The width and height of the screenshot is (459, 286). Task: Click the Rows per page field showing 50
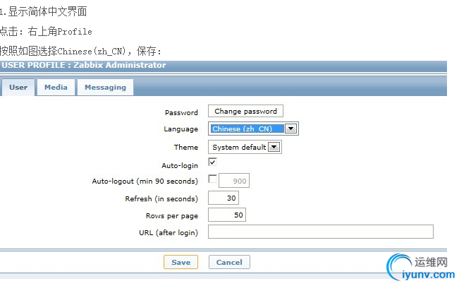pyautogui.click(x=227, y=215)
